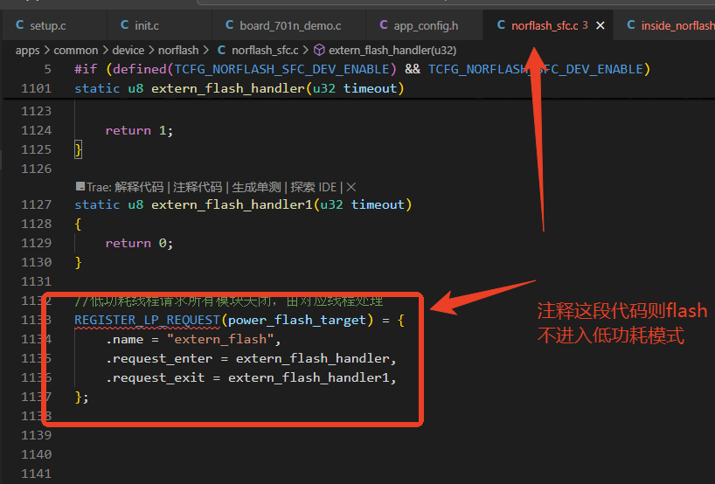Click Trae '生成单测' code lens link
Viewport: 715px width, 484px height.
click(256, 187)
